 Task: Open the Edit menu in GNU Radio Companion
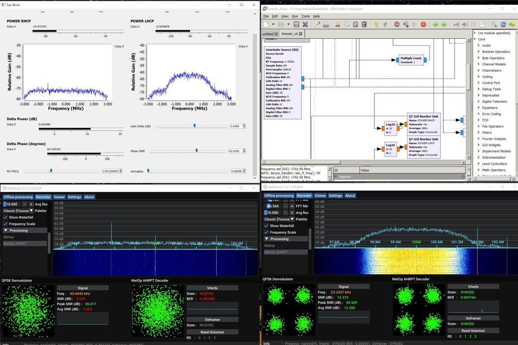275,16
